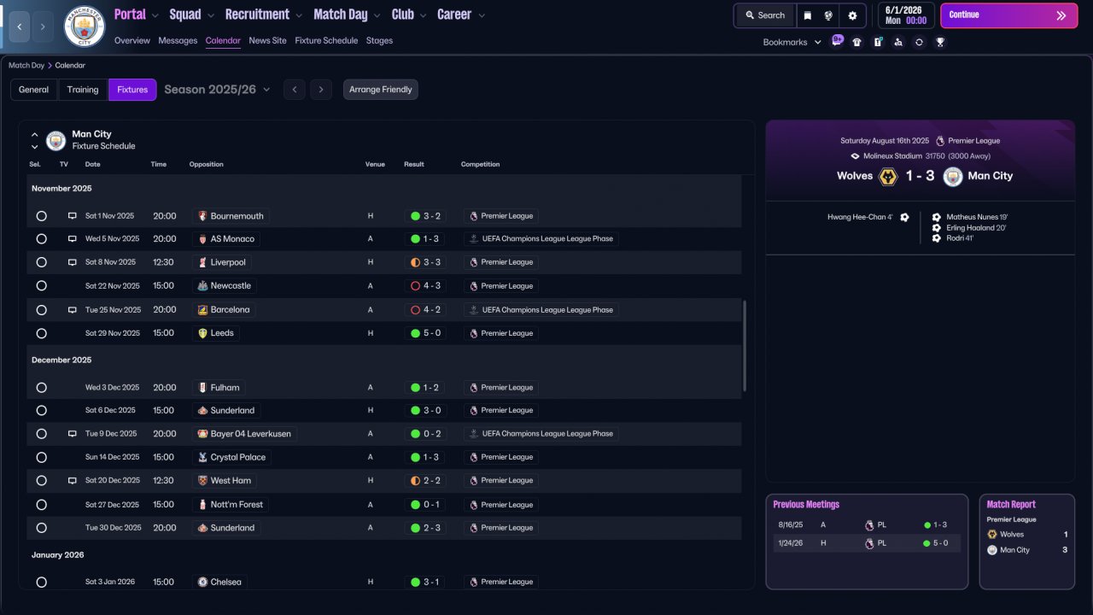Expand the Match Day menu chevron
This screenshot has height=615, width=1093.
coord(377,15)
